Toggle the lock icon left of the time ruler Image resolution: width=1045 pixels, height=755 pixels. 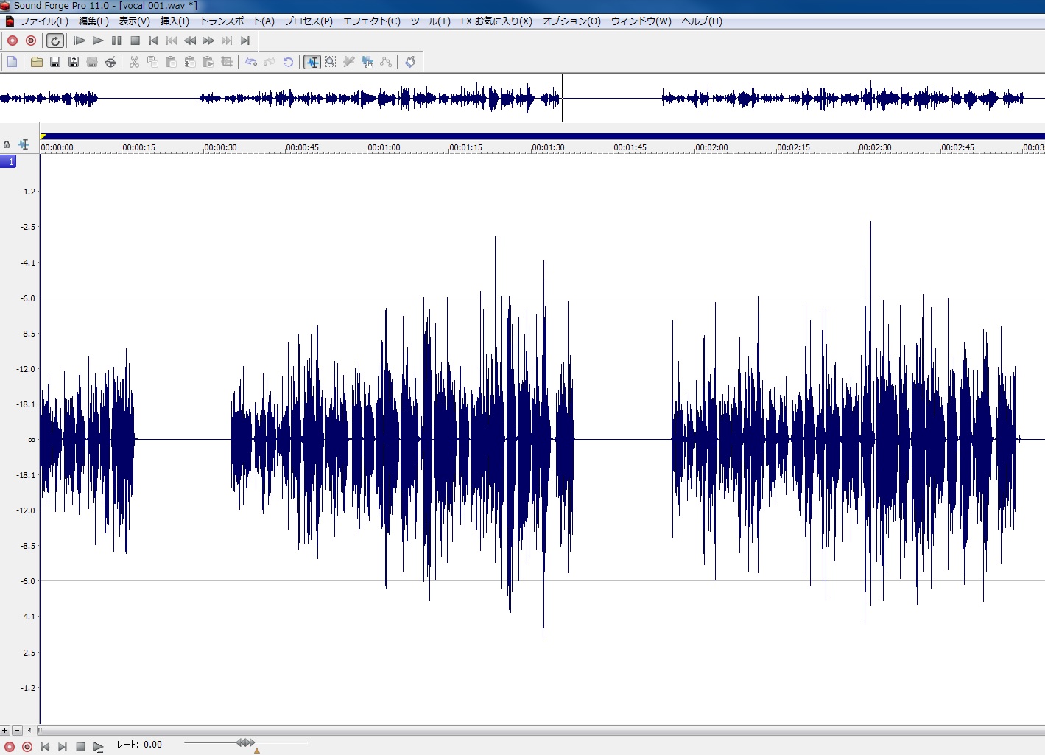click(7, 144)
